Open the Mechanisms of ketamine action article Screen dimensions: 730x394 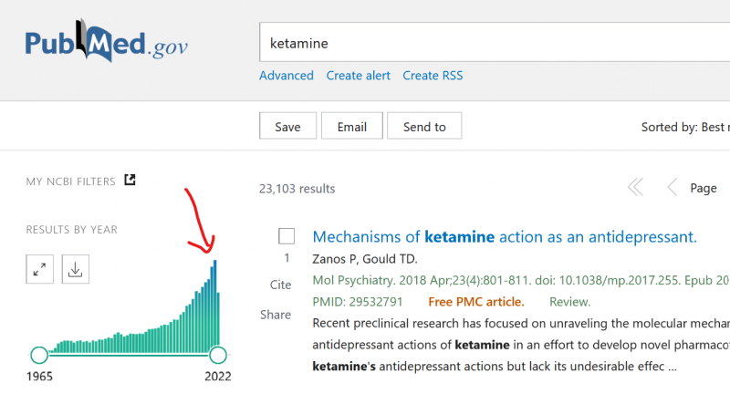(505, 237)
